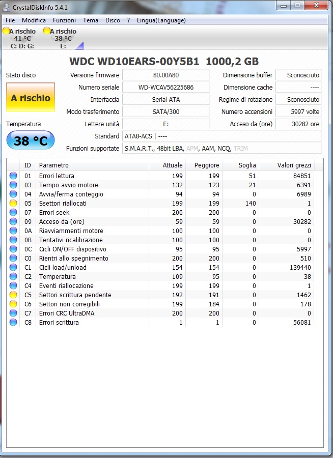Click raw value 139440 in Cicli load/unload row
This screenshot has height=458, width=333.
[x=300, y=267]
